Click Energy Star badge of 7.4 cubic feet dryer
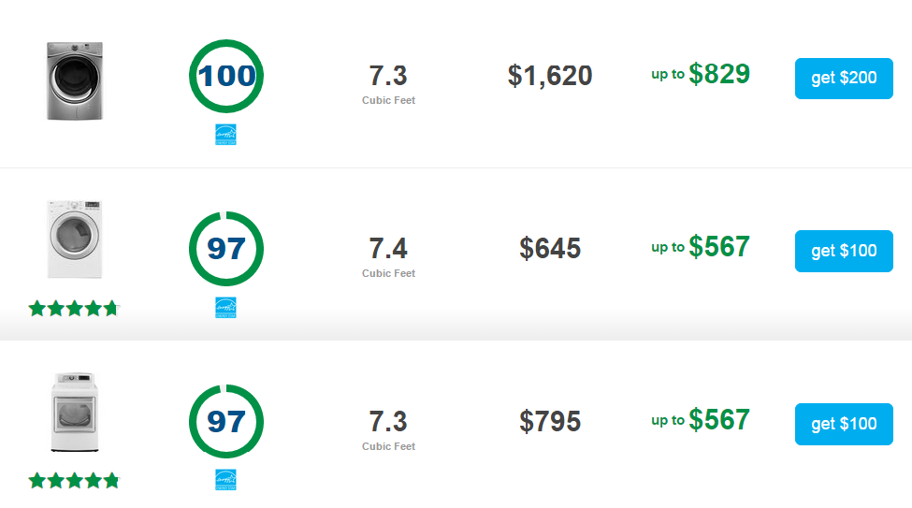912x508 pixels. (x=225, y=307)
